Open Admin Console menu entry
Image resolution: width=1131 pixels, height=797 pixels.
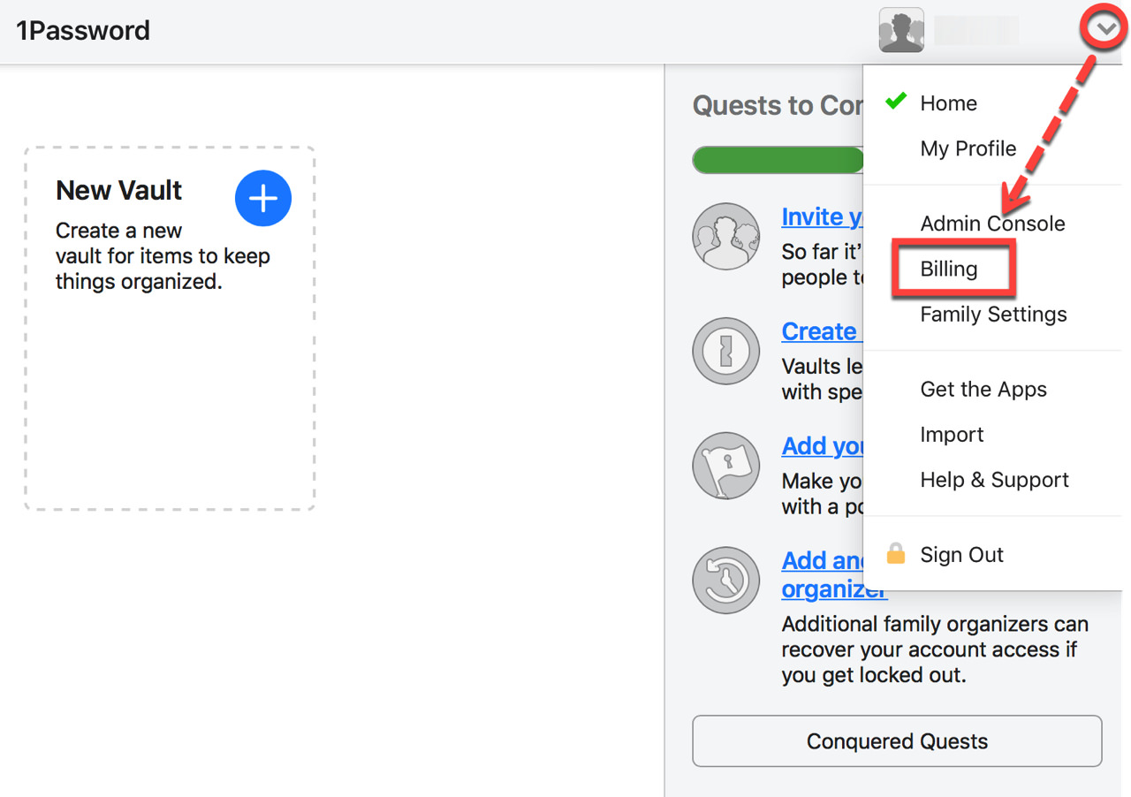click(992, 224)
